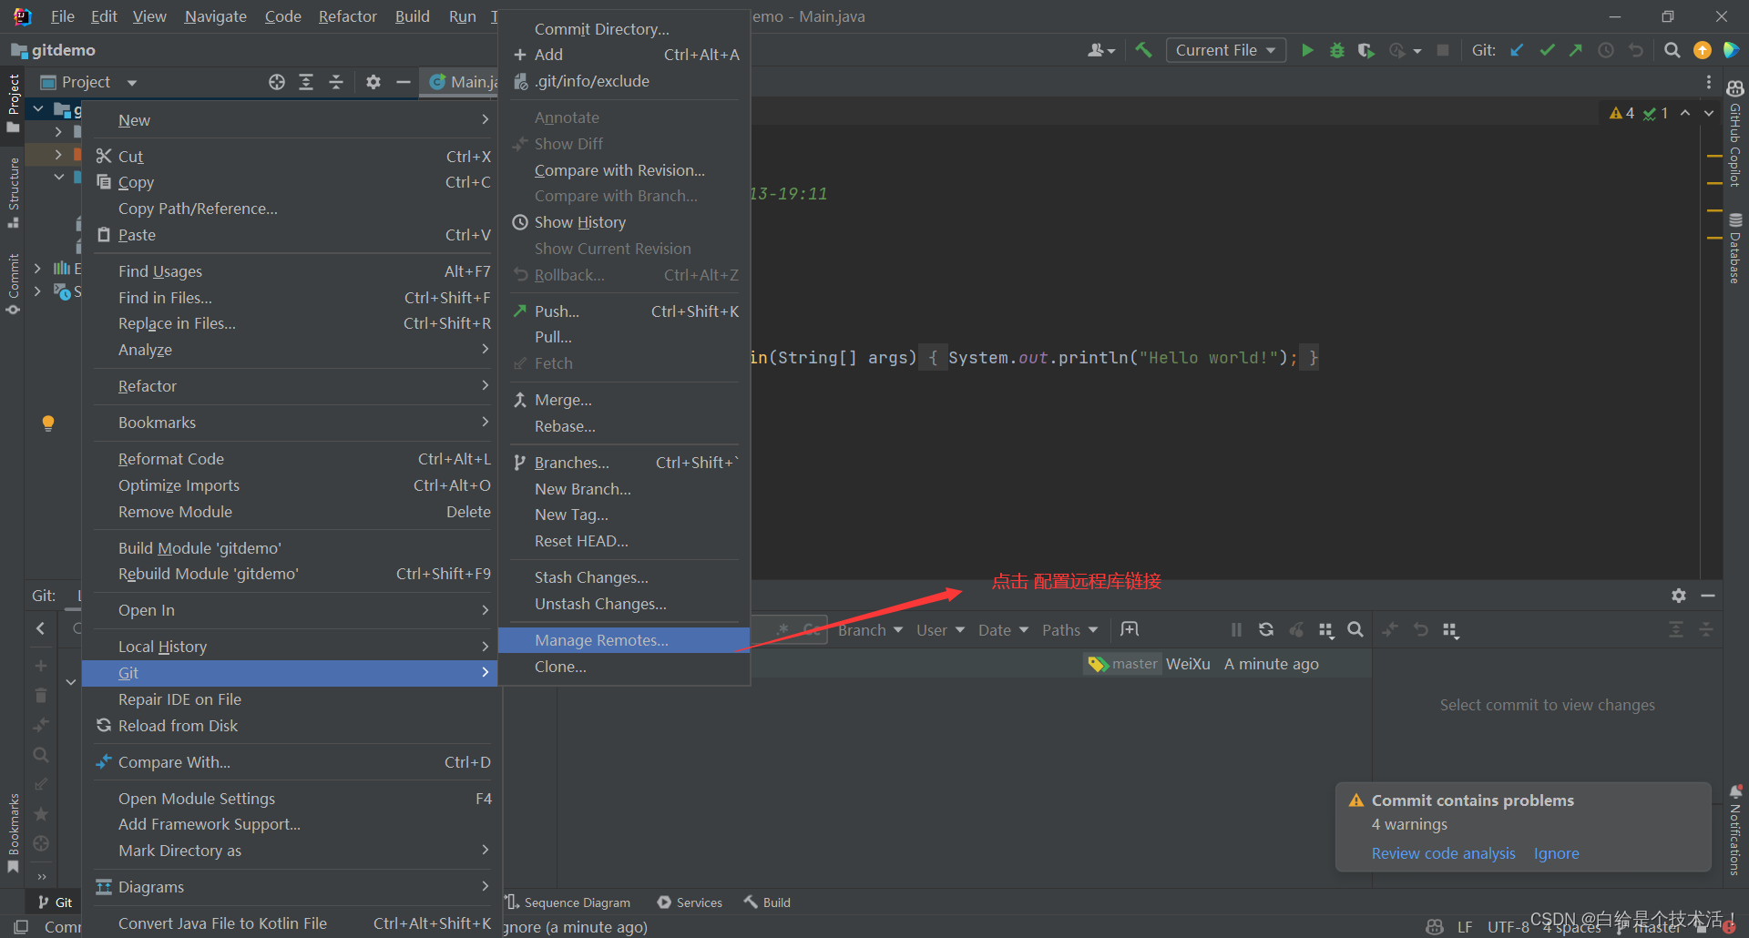
Task: Choose New Branch... menu entry
Action: (x=624, y=489)
